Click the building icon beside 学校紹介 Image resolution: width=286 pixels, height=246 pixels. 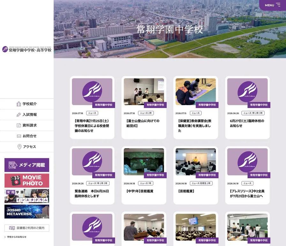pyautogui.click(x=19, y=104)
